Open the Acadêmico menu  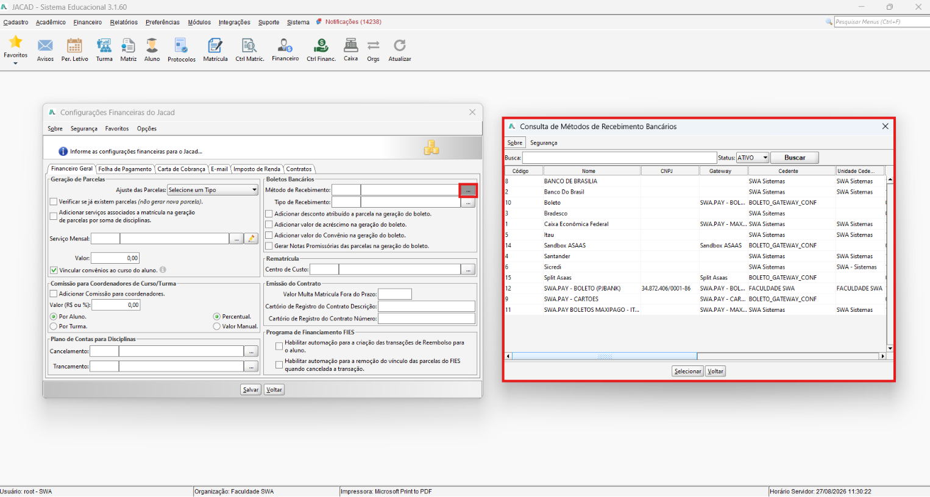pos(51,22)
